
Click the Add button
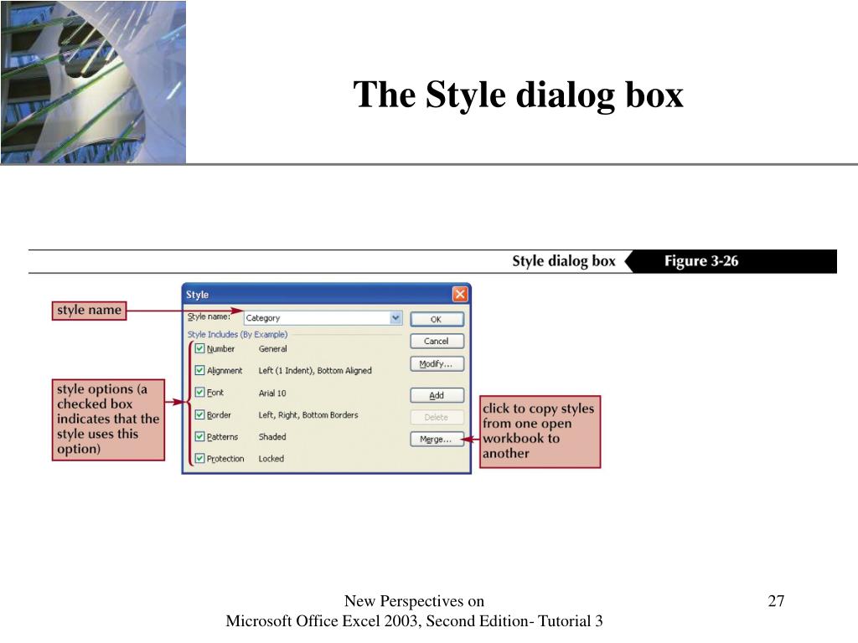pyautogui.click(x=437, y=395)
